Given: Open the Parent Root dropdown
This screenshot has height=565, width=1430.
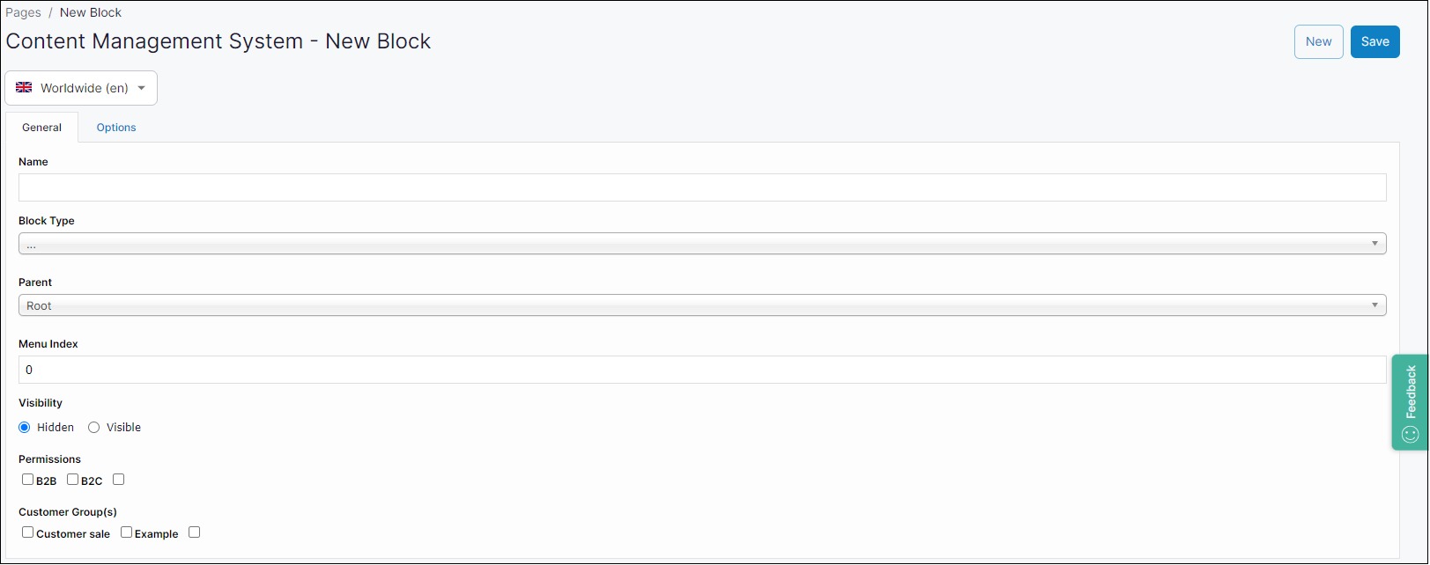Looking at the screenshot, I should (x=701, y=305).
